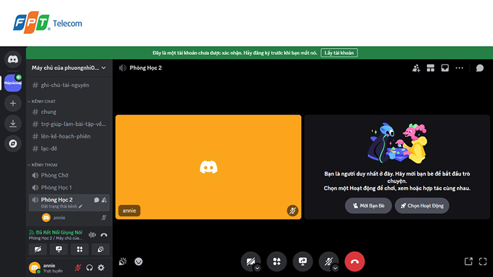Open User Settings gear icon
Screen dimensions: 493x277
tap(101, 268)
